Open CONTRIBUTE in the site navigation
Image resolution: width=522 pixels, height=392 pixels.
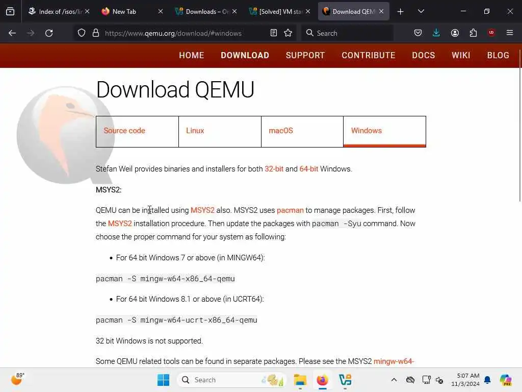(x=369, y=55)
